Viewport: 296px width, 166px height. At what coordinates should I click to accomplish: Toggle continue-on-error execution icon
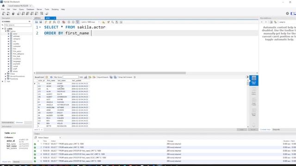coord(64,22)
